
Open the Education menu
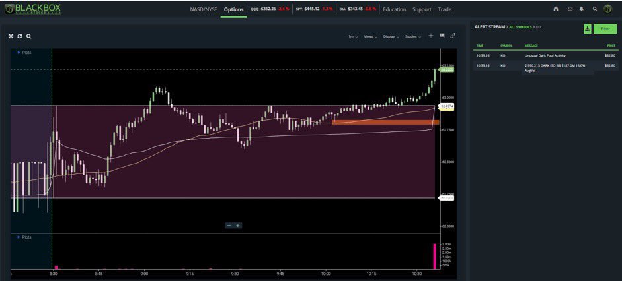395,9
